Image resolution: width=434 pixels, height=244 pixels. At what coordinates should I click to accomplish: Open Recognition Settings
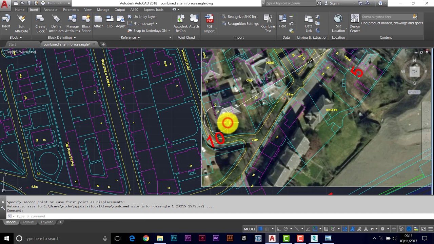[240, 24]
